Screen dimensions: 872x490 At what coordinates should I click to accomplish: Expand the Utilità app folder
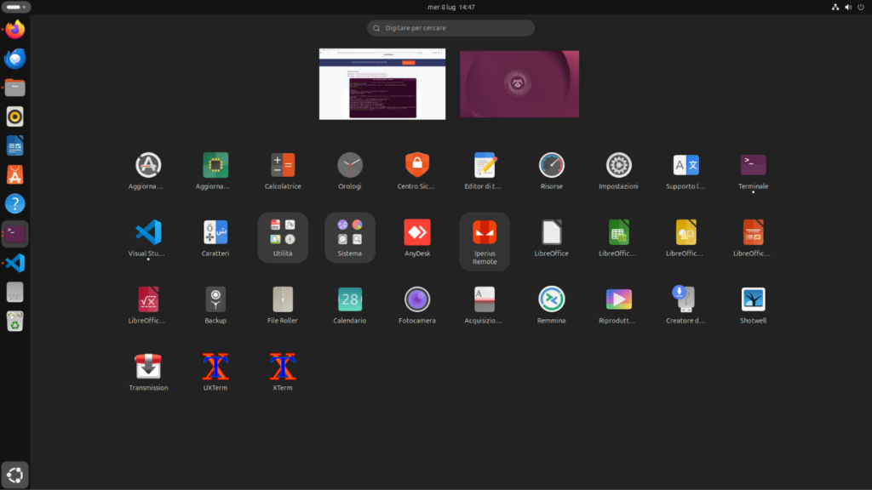pyautogui.click(x=283, y=237)
